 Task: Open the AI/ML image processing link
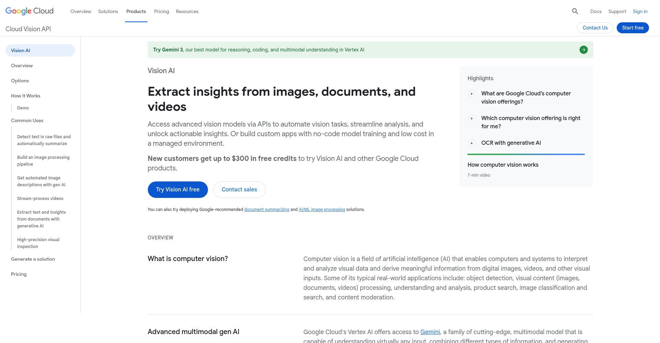pos(322,210)
